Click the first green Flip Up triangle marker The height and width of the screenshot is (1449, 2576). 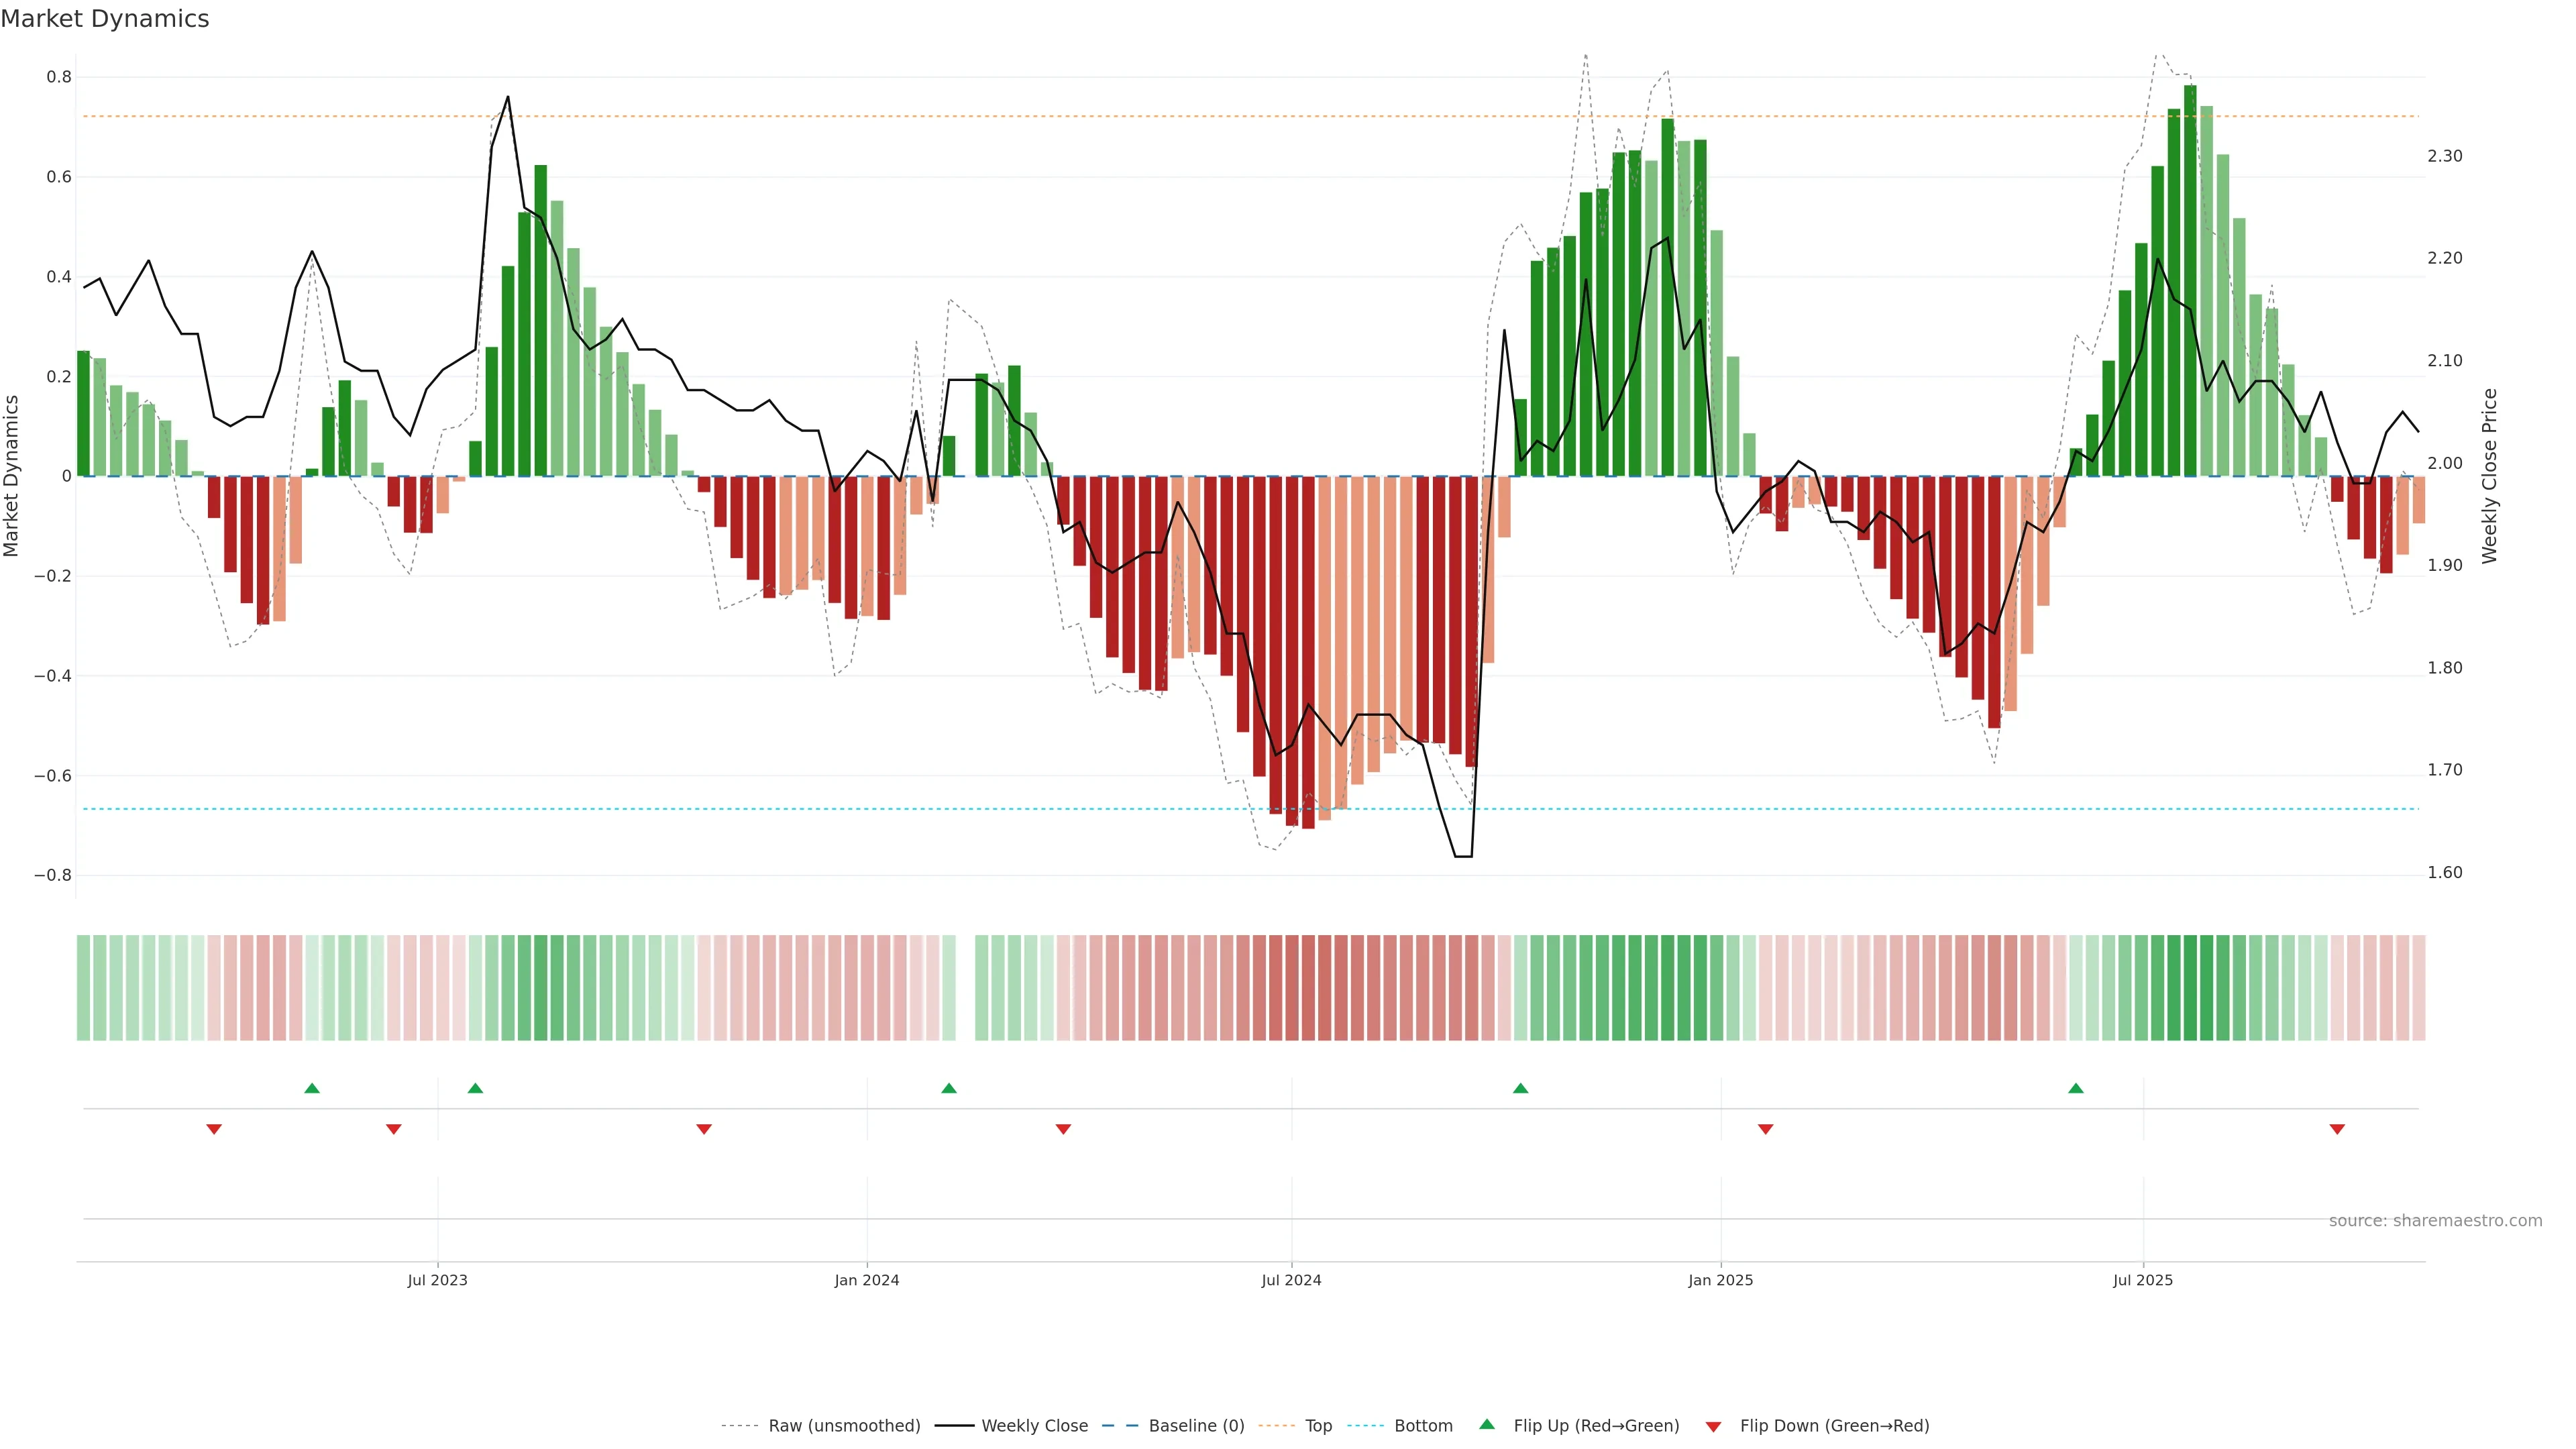coord(312,1088)
